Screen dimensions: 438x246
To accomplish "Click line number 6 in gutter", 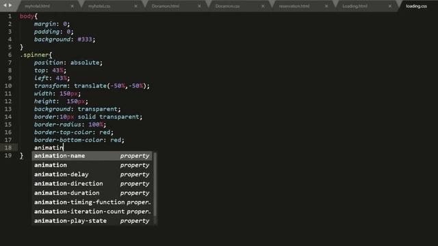I will (x=10, y=55).
